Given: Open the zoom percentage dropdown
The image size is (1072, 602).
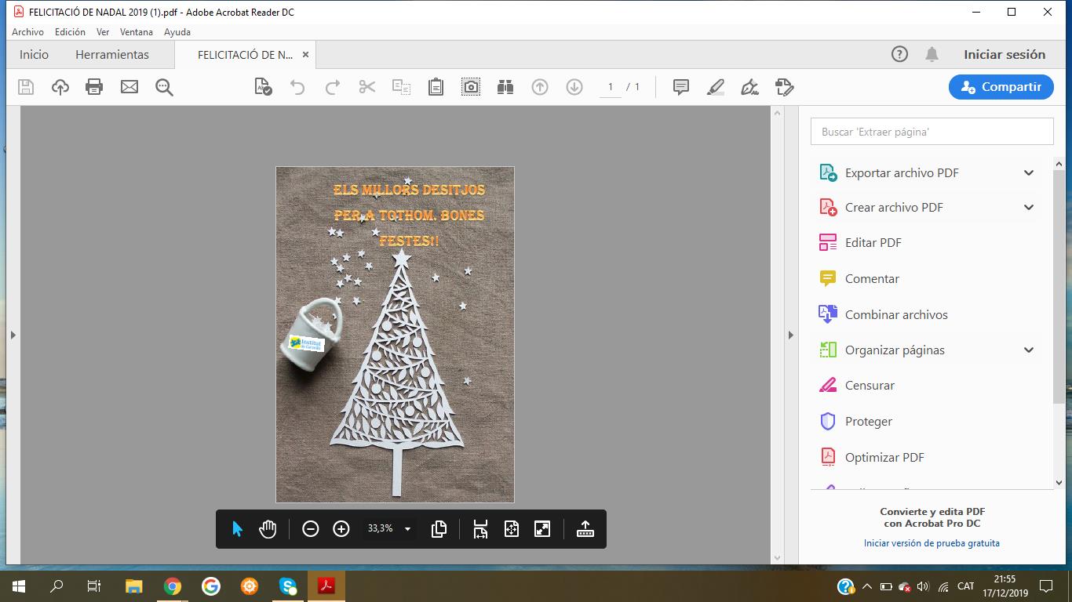Looking at the screenshot, I should point(407,529).
